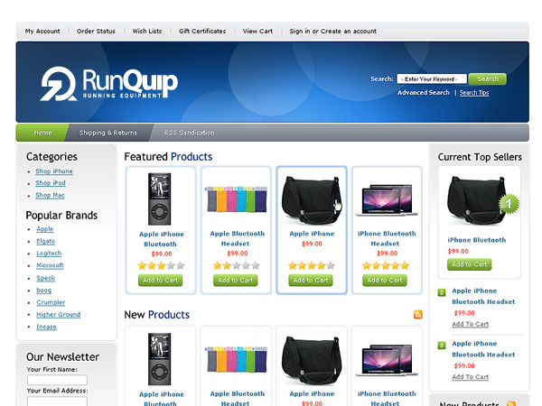Screen dimensions: 542x406
Task: Open Wish Lists
Action: click(147, 31)
